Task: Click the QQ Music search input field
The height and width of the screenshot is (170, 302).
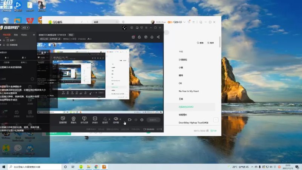Action: click(106, 22)
